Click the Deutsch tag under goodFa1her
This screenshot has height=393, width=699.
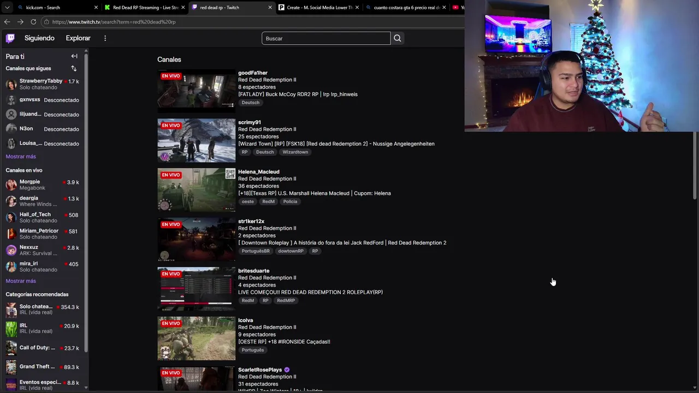click(x=251, y=103)
